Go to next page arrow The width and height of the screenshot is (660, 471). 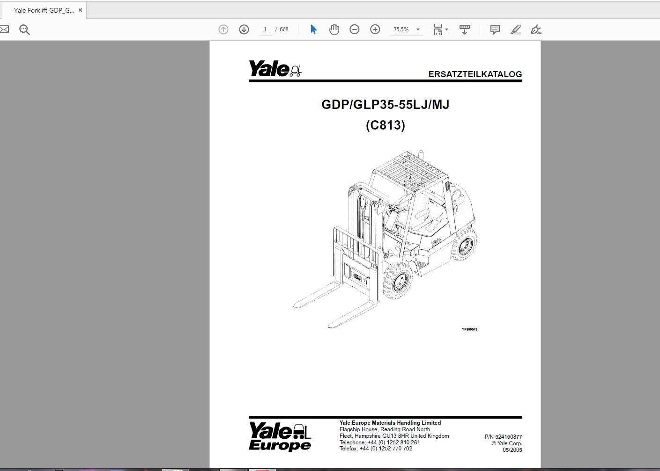click(244, 29)
